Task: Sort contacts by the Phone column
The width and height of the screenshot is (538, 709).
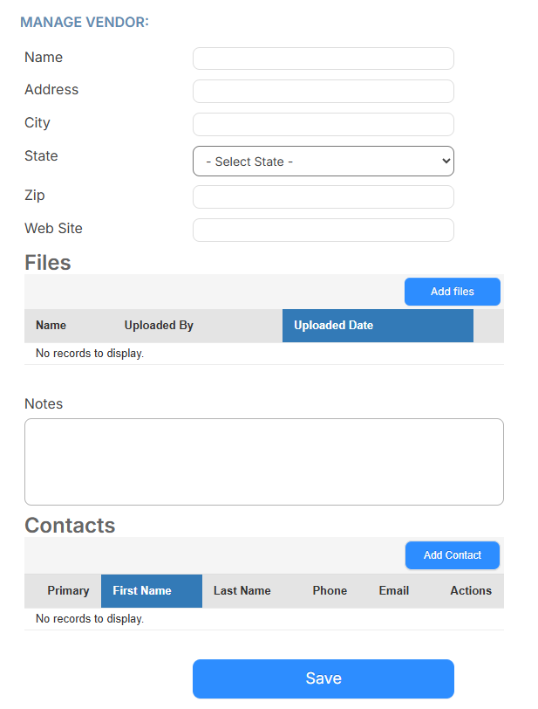Action: (330, 590)
